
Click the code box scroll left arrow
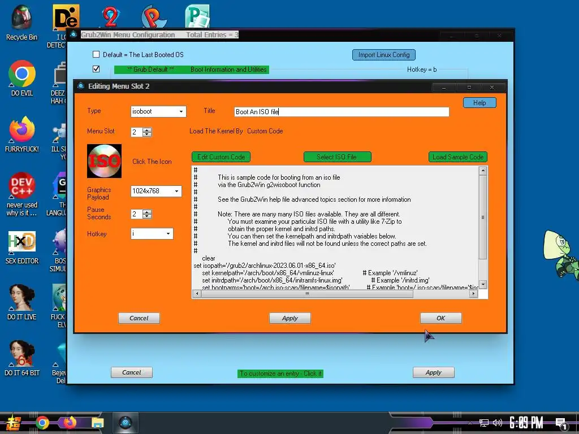197,294
